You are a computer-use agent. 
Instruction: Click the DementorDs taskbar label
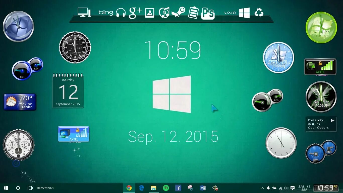point(45,188)
